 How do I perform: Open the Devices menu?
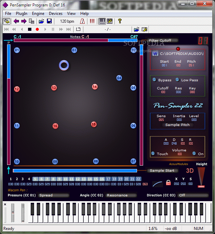point(56,14)
